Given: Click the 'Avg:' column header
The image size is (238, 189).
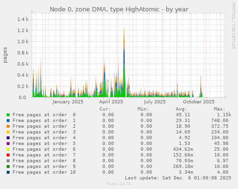Looking at the screenshot, I should tap(181, 109).
